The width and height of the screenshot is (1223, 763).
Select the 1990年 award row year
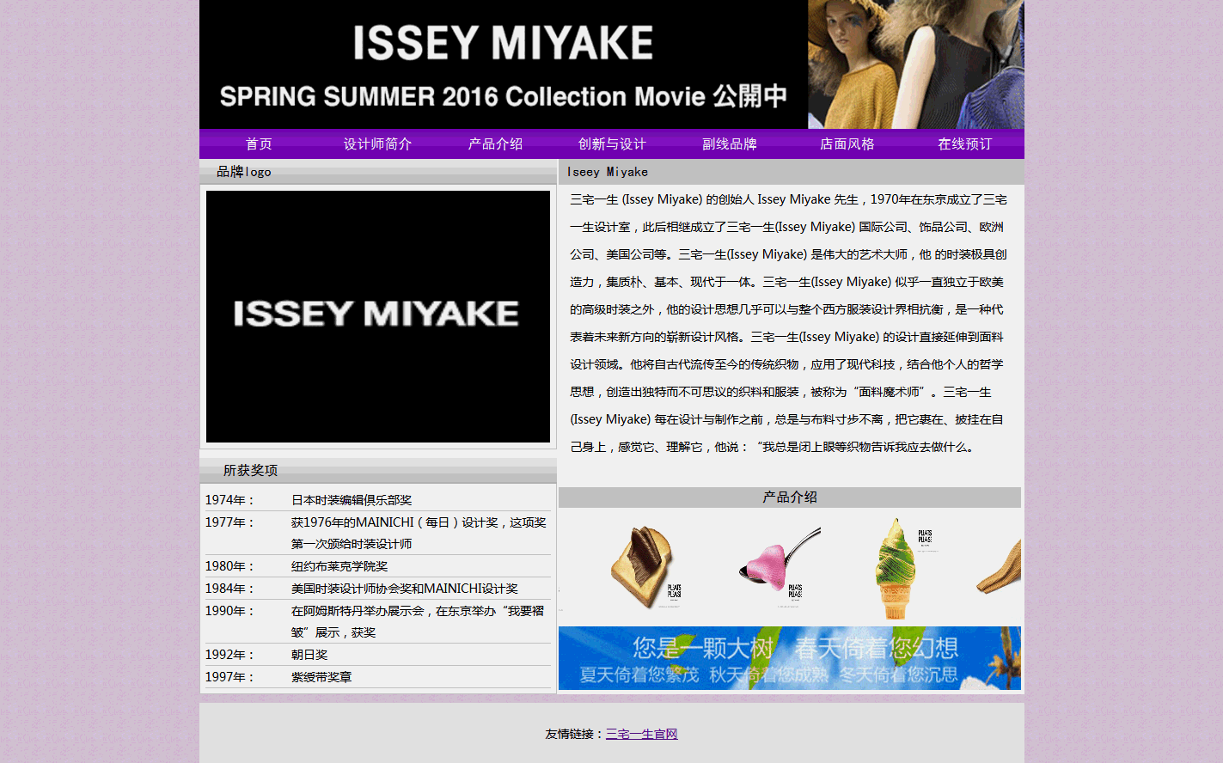(229, 611)
